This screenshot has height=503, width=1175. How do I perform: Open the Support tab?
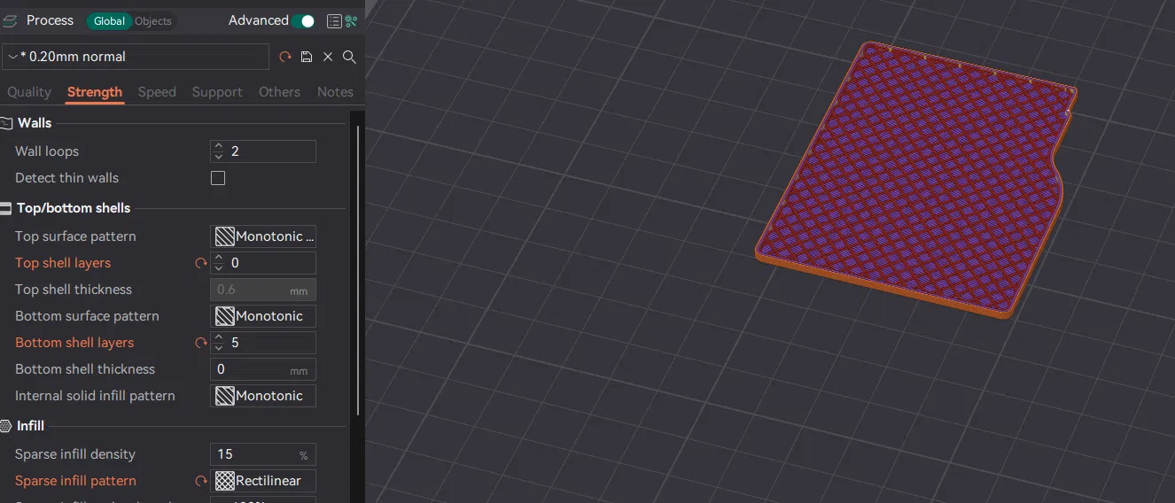[217, 92]
